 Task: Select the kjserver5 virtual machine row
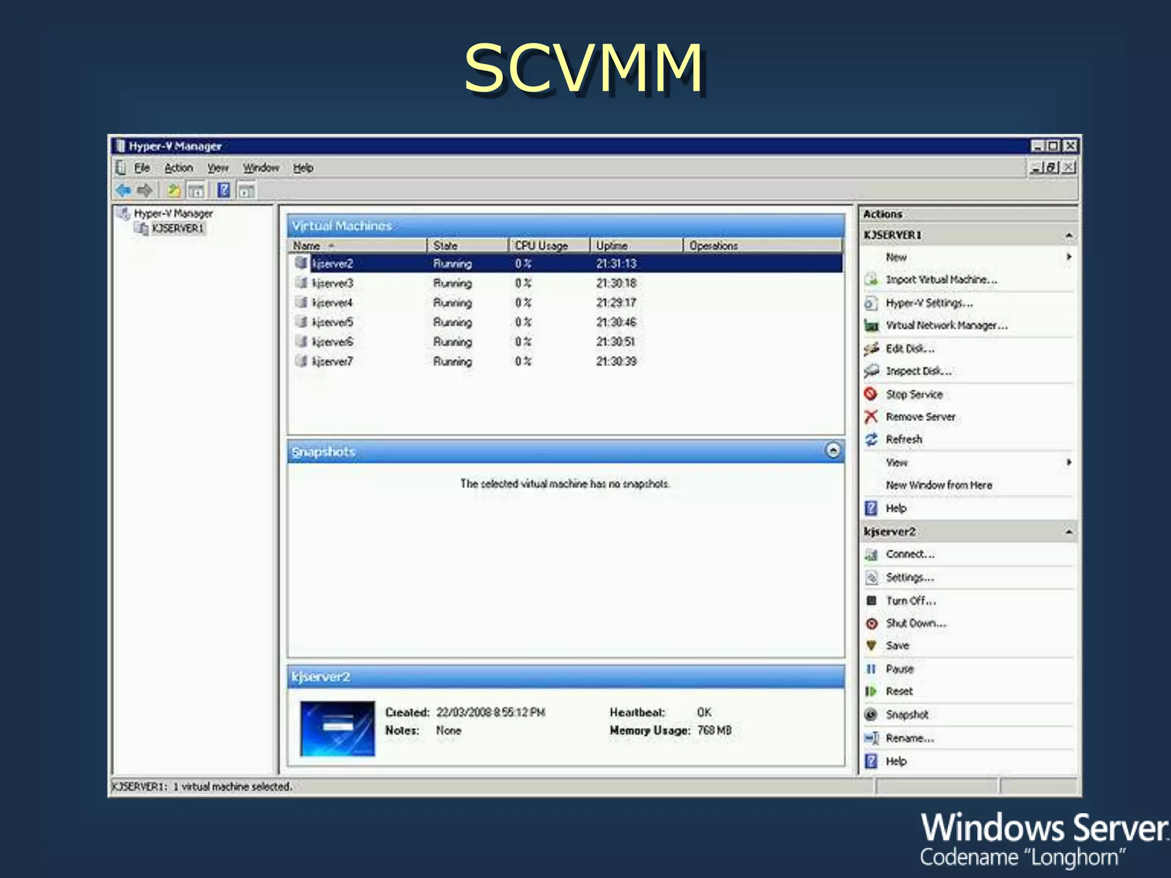click(x=566, y=322)
